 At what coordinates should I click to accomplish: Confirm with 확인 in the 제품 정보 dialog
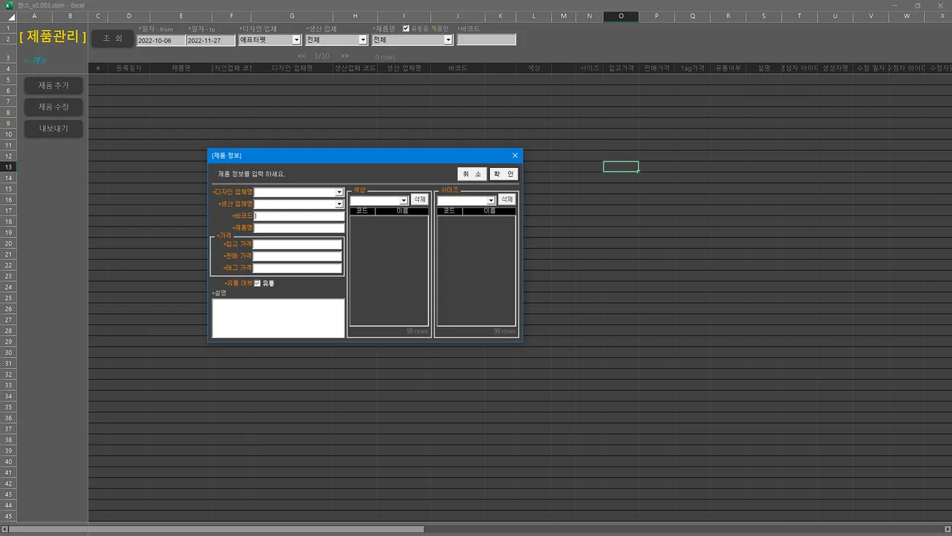(503, 174)
